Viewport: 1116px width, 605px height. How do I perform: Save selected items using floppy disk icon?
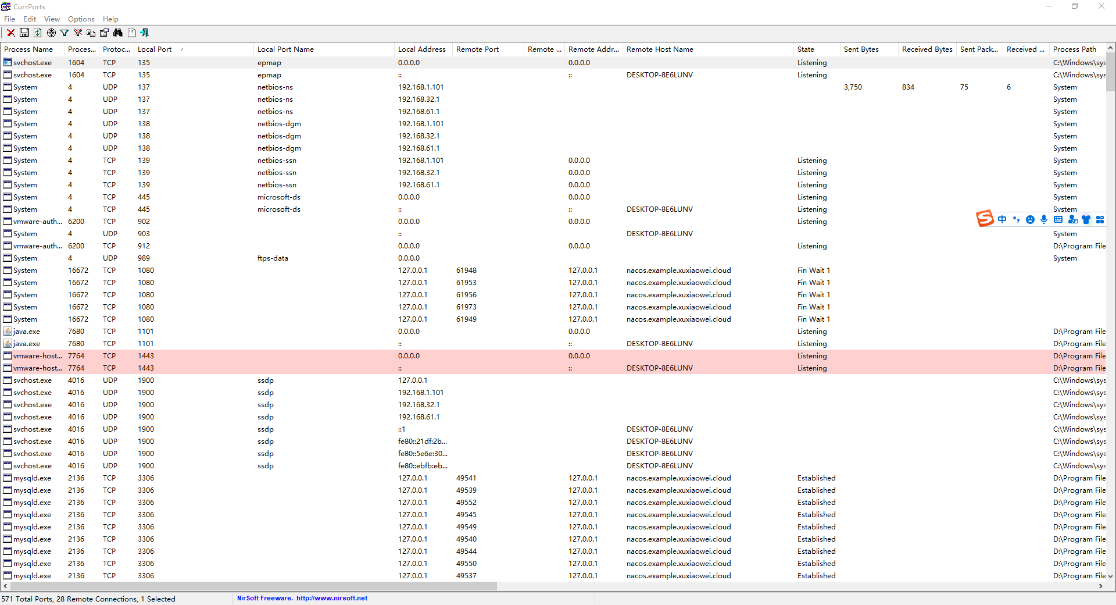tap(24, 33)
